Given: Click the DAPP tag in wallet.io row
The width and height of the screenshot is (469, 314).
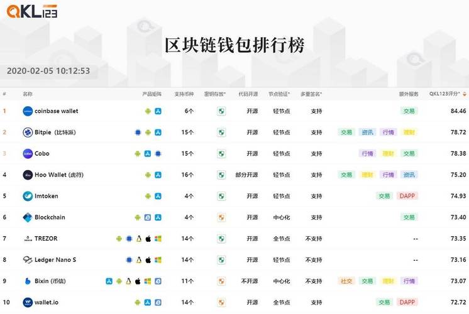Looking at the screenshot, I should point(407,302).
